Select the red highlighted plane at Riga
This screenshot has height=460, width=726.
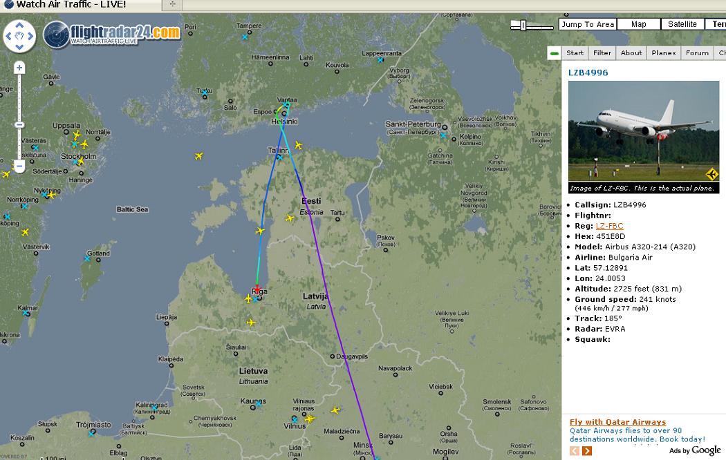coord(257,289)
